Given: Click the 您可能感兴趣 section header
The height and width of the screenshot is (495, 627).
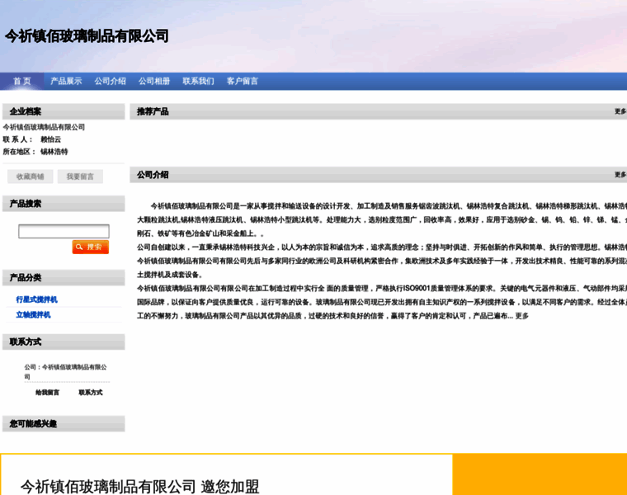Looking at the screenshot, I should 33,424.
